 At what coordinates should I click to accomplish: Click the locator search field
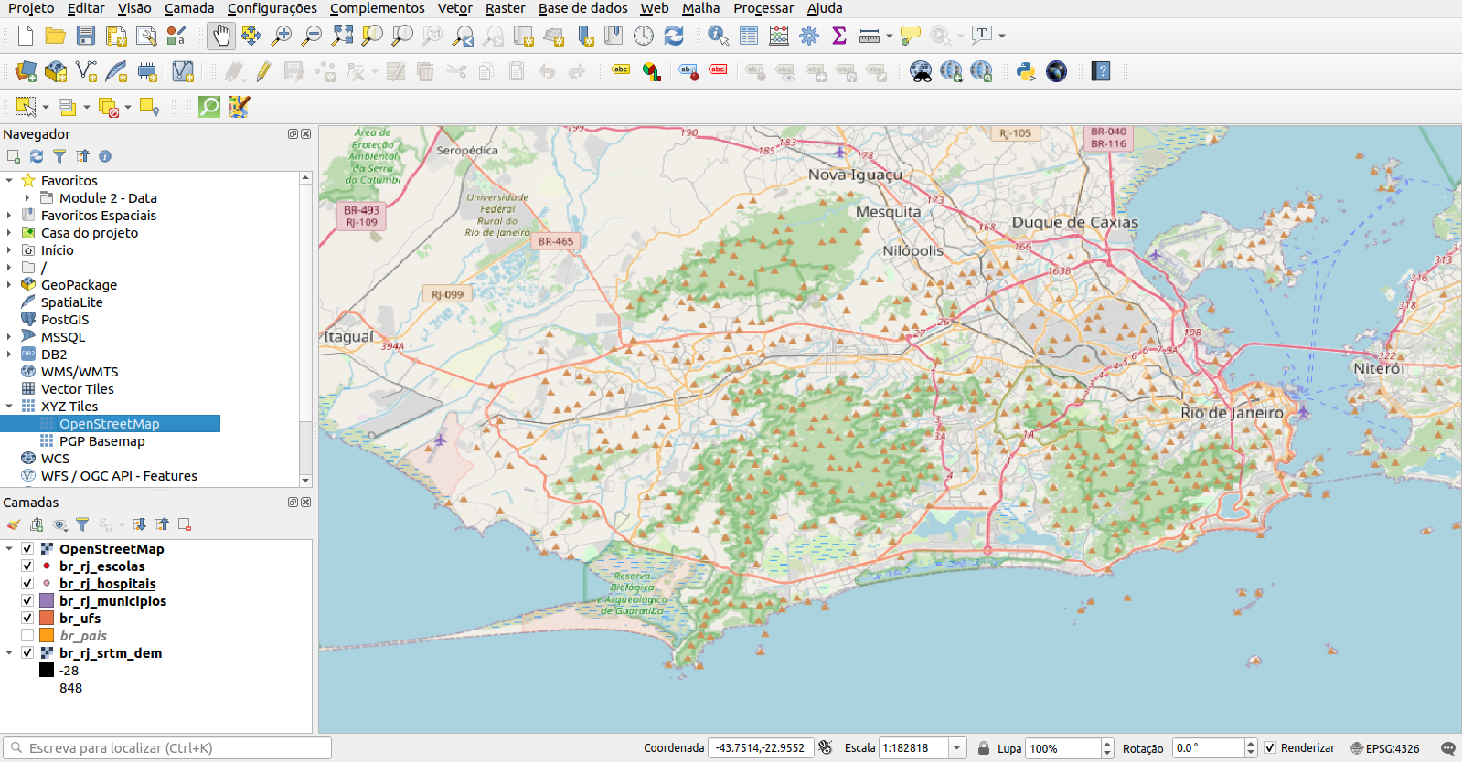tap(166, 748)
